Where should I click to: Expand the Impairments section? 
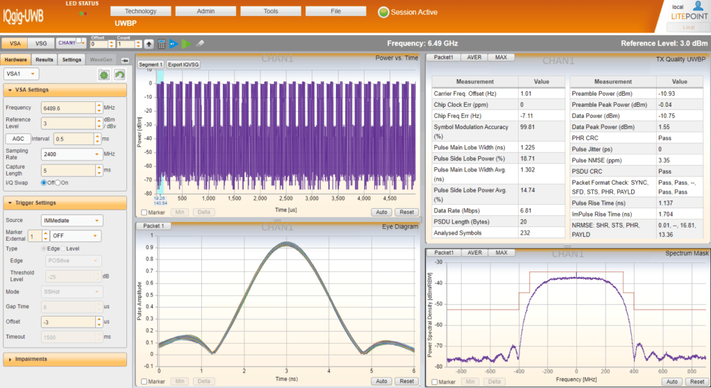pyautogui.click(x=65, y=359)
